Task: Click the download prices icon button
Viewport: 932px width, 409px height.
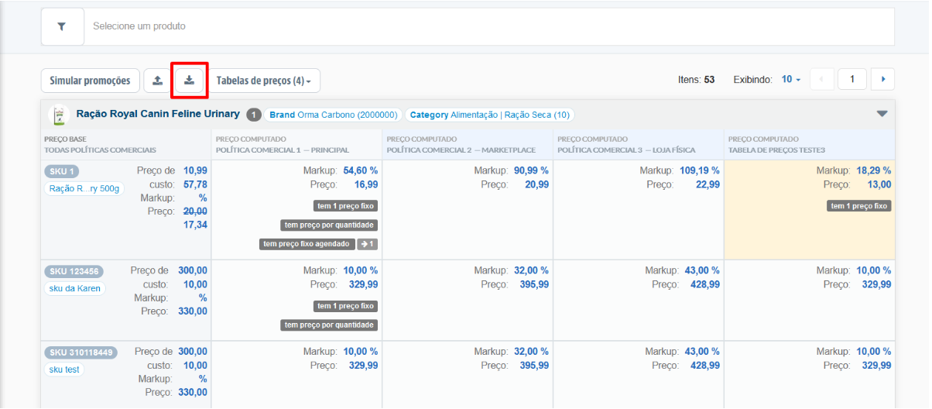Action: tap(190, 81)
